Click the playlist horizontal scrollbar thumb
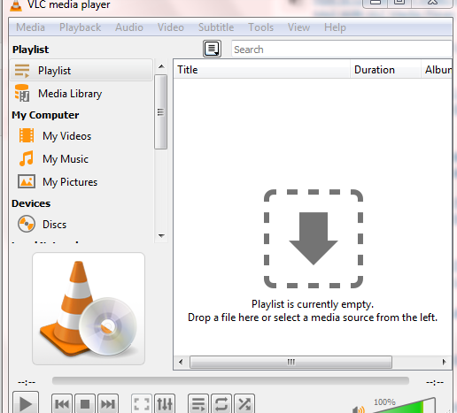The image size is (457, 413). pos(290,362)
